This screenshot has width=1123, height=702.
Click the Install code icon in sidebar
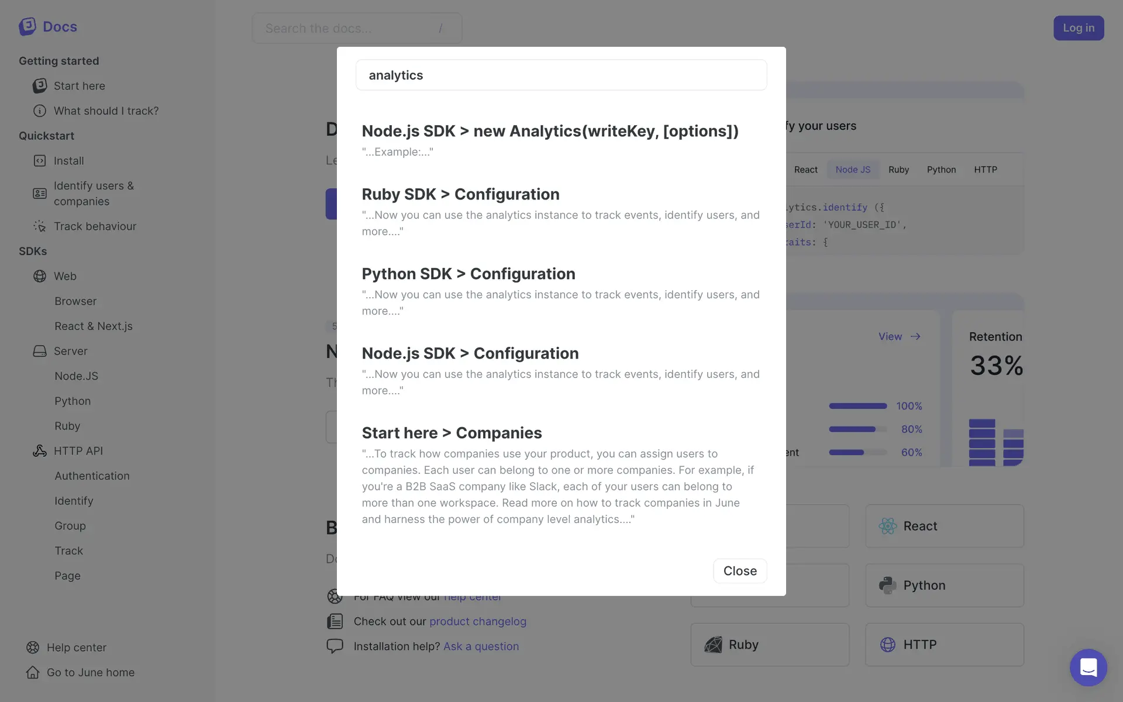(x=39, y=161)
